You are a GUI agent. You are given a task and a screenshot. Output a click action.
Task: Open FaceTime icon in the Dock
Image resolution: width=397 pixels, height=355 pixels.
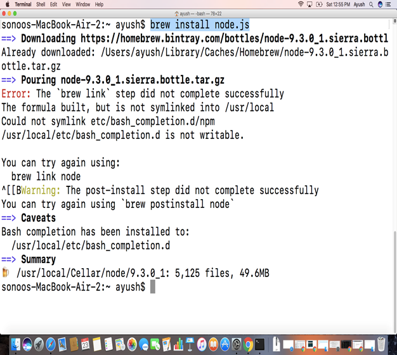155,345
